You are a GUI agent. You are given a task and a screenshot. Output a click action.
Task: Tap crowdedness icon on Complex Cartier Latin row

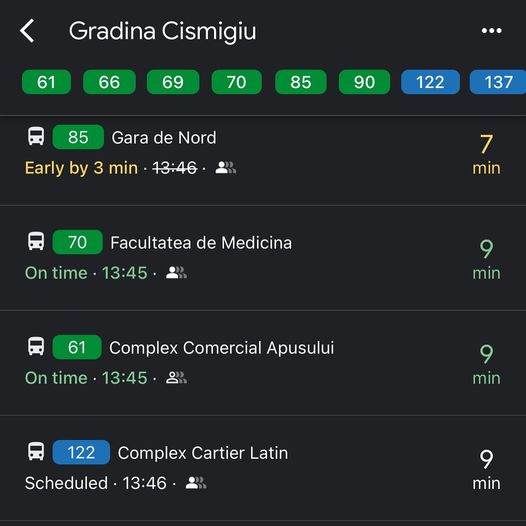pyautogui.click(x=196, y=483)
